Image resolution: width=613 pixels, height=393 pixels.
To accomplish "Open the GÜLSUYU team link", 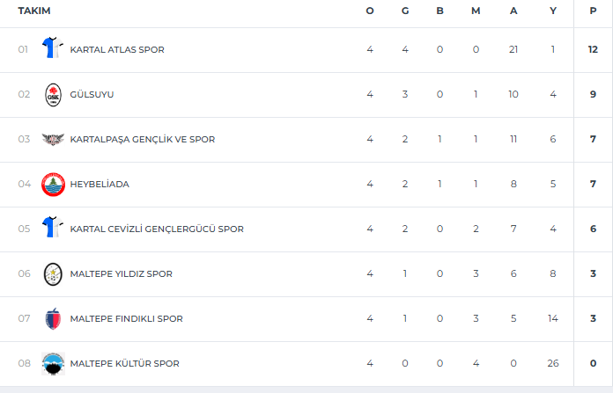I will click(92, 94).
